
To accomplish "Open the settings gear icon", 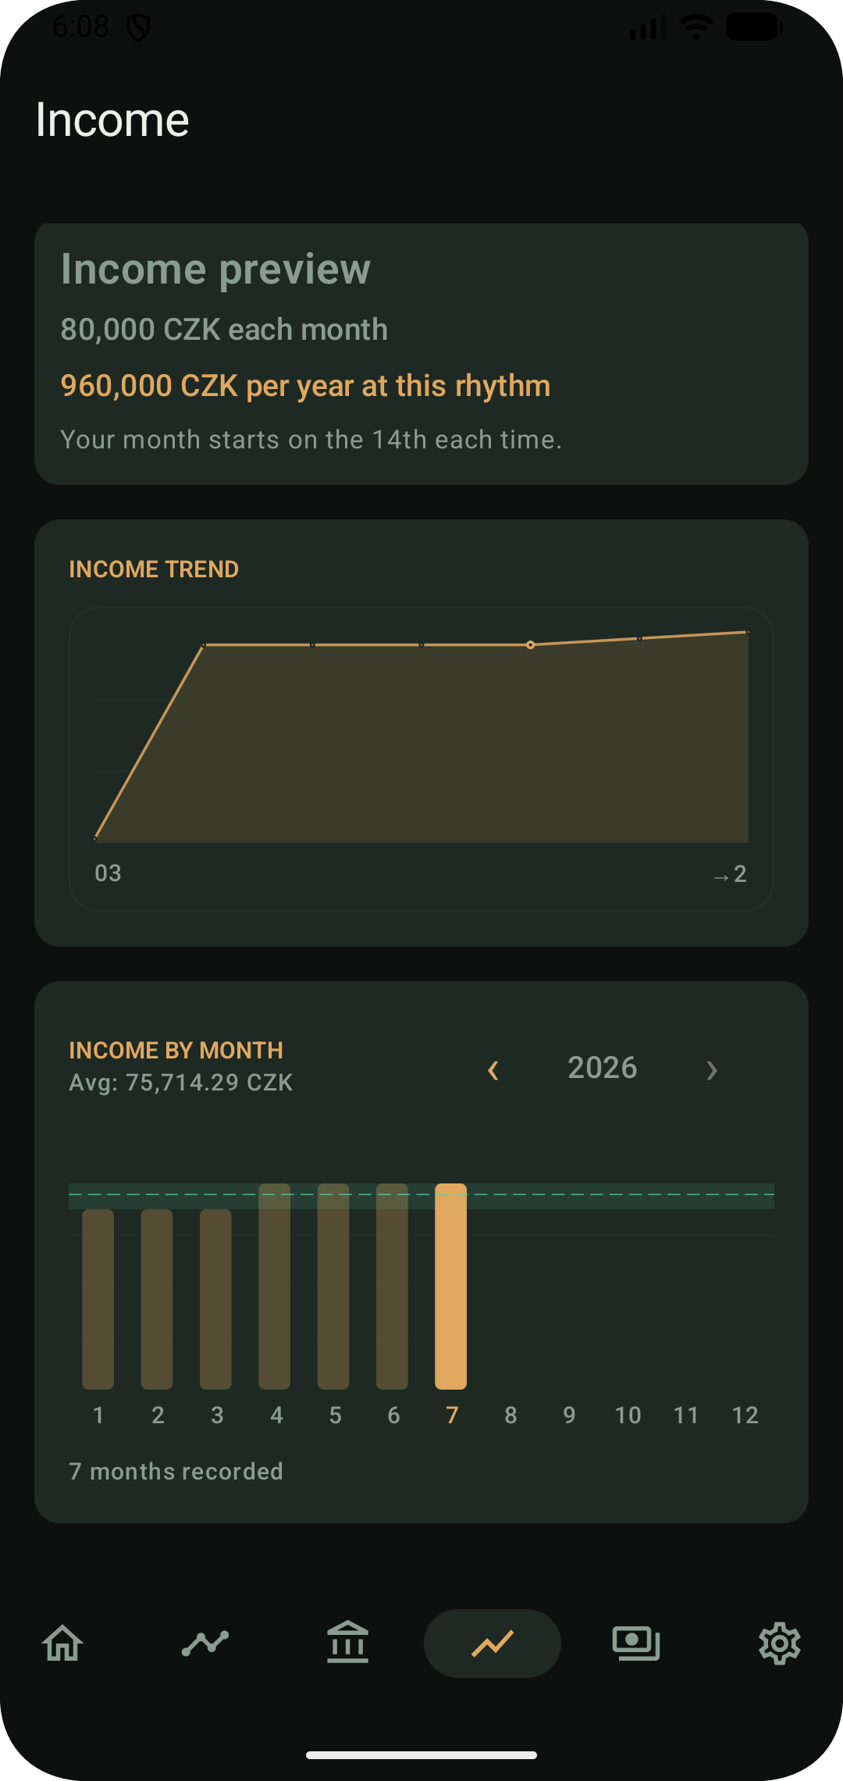I will click(780, 1644).
